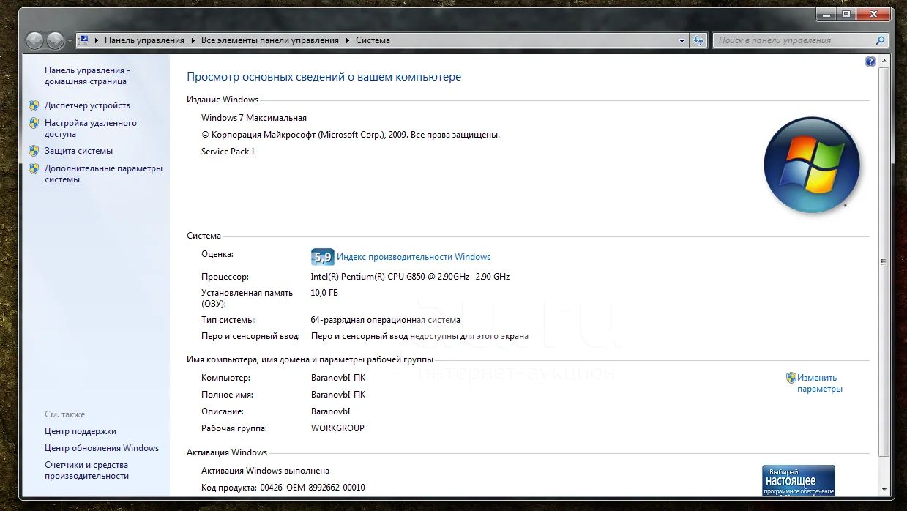Click the computer icon in the address bar
Image resolution: width=907 pixels, height=511 pixels.
83,40
